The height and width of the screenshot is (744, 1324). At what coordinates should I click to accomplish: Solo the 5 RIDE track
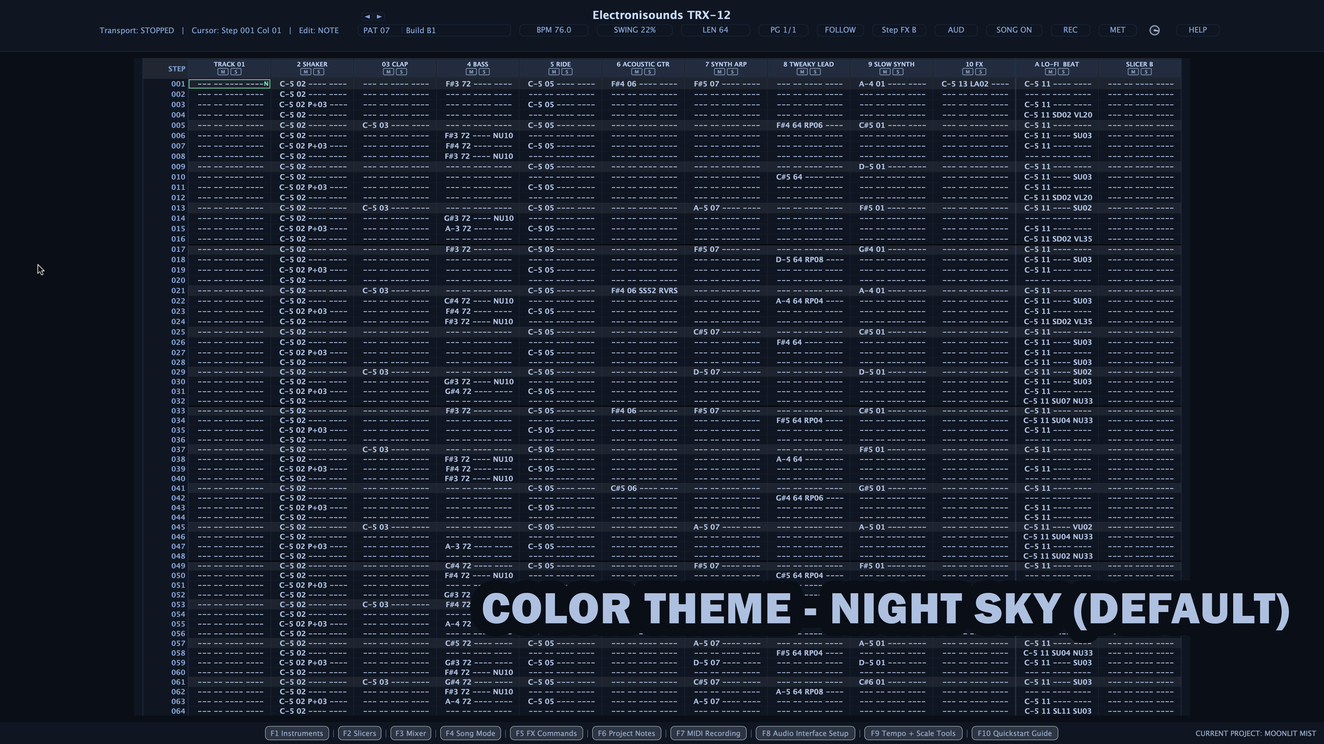pyautogui.click(x=567, y=72)
